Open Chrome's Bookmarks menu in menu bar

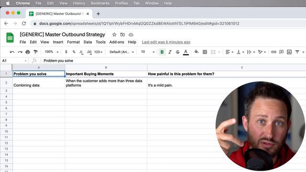coord(100,3)
